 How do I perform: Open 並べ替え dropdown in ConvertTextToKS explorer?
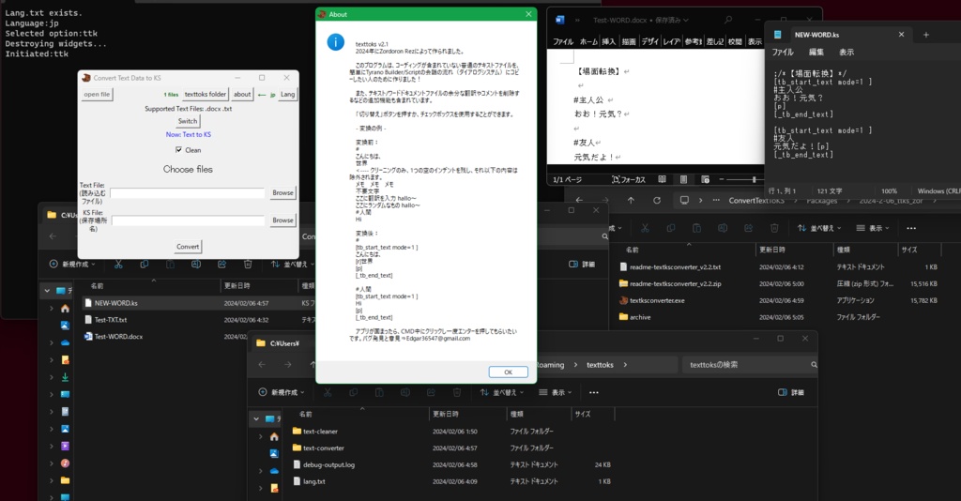pos(819,228)
